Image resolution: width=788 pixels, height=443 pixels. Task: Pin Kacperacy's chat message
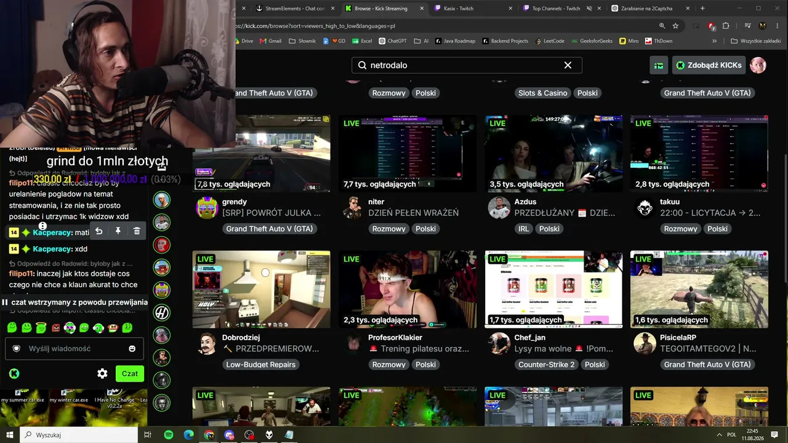(x=118, y=231)
